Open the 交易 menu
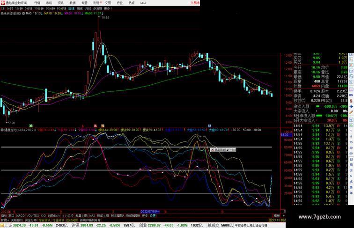 pos(108,3)
